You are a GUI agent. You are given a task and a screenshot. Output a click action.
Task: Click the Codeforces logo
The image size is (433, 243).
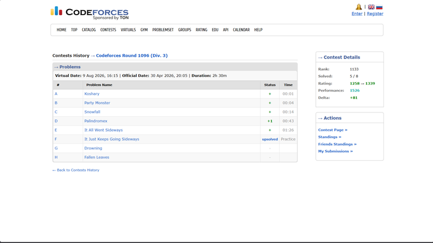90,13
